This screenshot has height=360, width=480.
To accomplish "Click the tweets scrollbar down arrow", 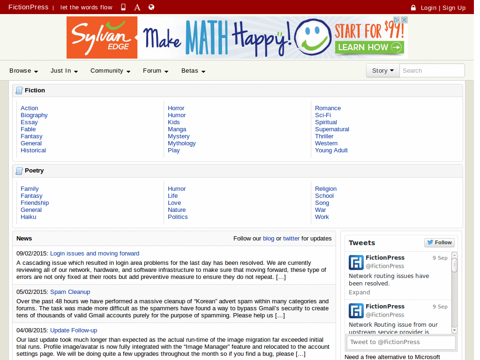I will [454, 330].
